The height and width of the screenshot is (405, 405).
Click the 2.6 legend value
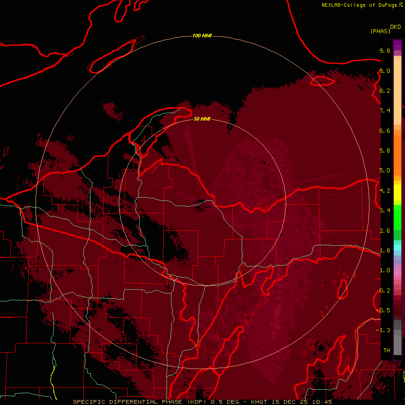coord(385,231)
